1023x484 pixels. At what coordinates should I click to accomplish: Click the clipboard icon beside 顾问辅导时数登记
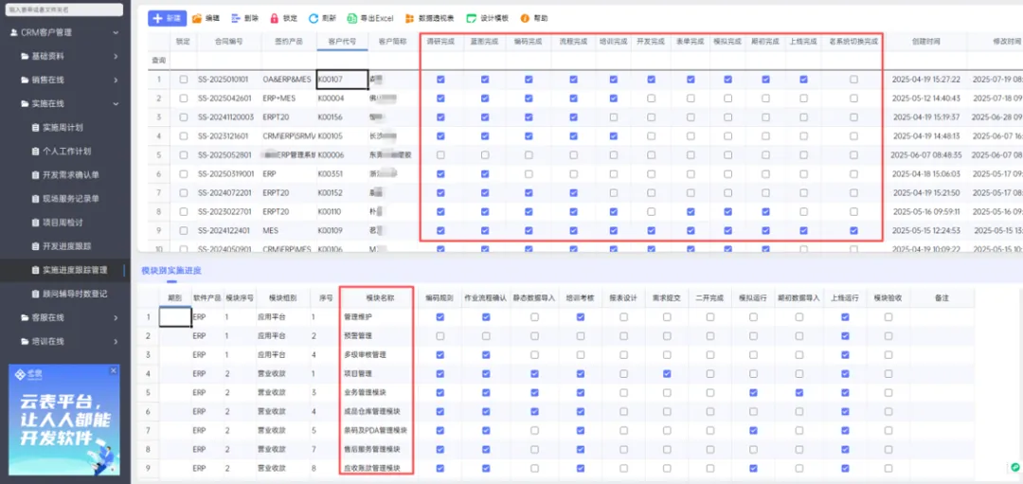click(36, 294)
